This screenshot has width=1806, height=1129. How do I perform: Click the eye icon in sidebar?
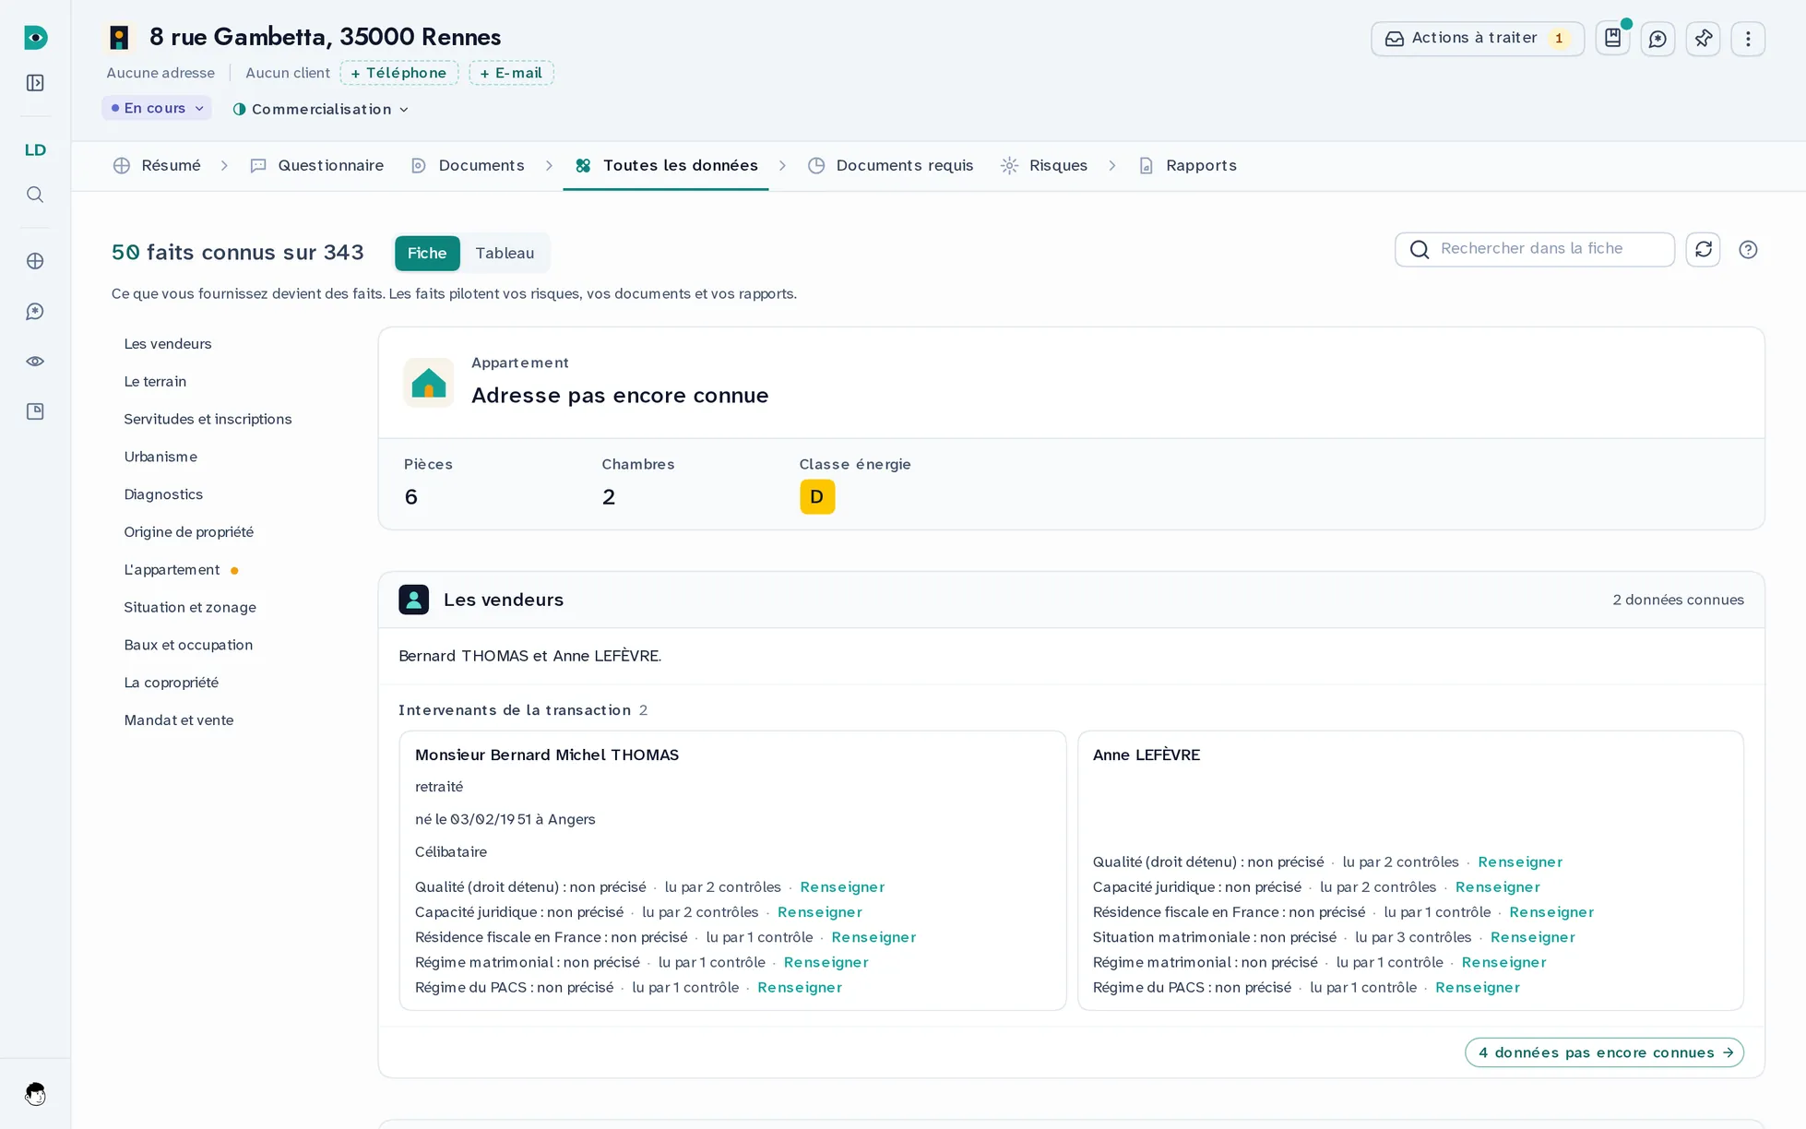35,362
